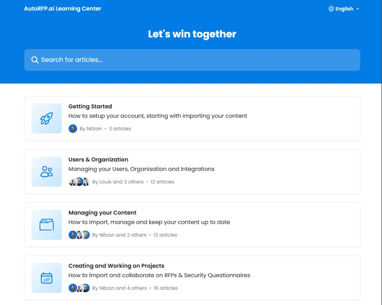382x305 pixels.
Task: Click the folder icon for Managing your Content
Action: click(x=47, y=225)
